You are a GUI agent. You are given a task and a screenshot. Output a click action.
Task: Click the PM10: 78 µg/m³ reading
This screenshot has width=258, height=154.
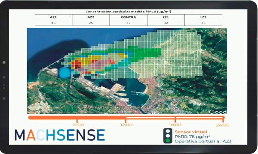(192, 136)
